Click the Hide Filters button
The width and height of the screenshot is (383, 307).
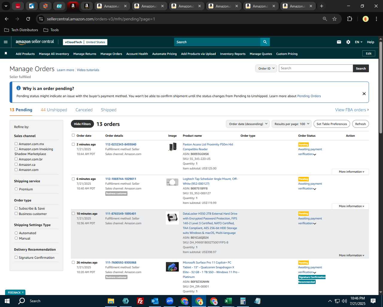click(x=82, y=124)
